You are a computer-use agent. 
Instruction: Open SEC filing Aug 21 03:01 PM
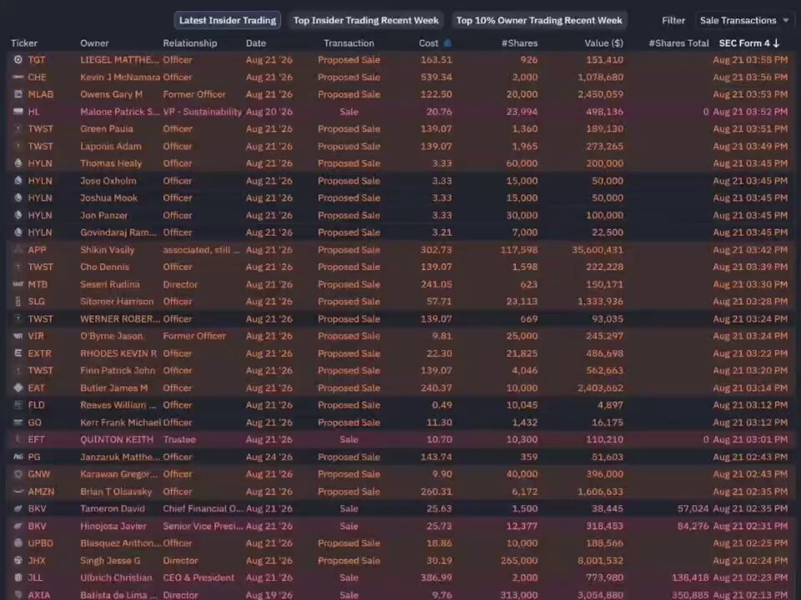click(x=750, y=439)
